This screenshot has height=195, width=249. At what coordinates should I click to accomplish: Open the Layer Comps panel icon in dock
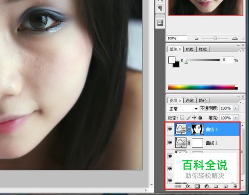point(160,23)
